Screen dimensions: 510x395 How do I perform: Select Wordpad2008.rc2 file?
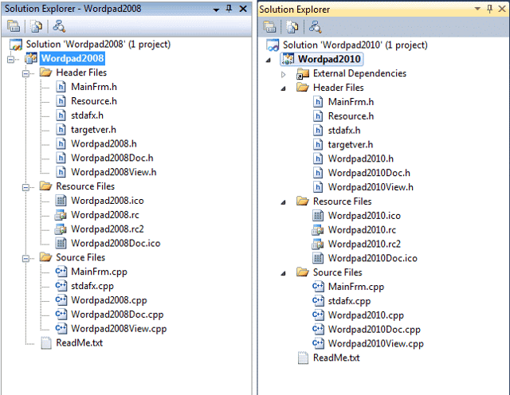point(108,229)
